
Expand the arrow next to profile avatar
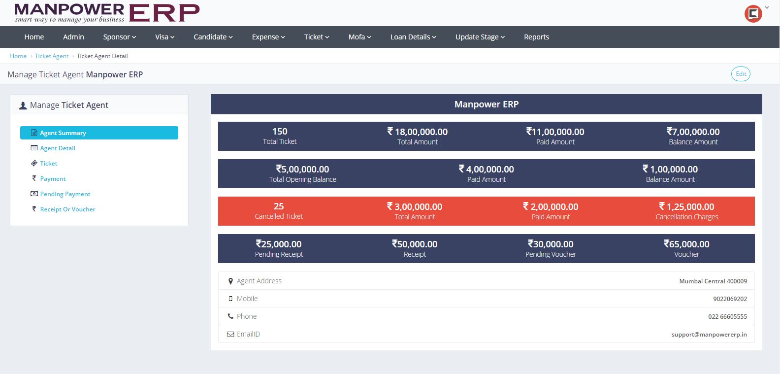(767, 7)
